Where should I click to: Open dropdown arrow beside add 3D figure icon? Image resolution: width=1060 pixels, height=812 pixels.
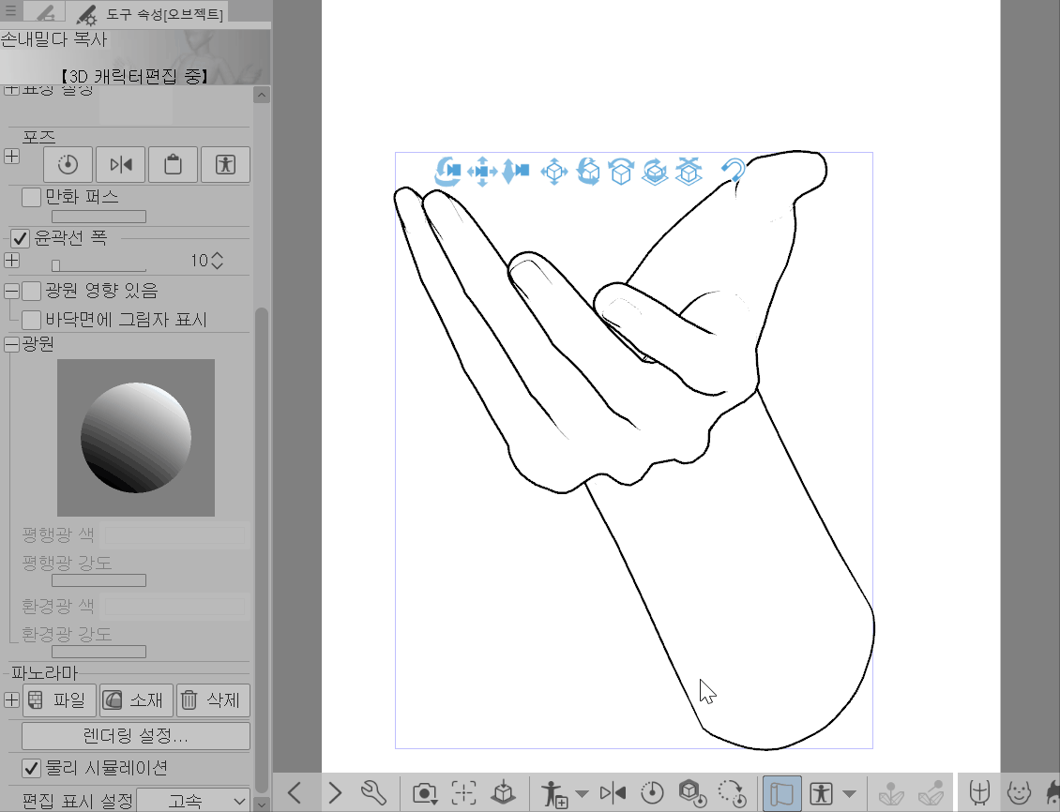582,793
